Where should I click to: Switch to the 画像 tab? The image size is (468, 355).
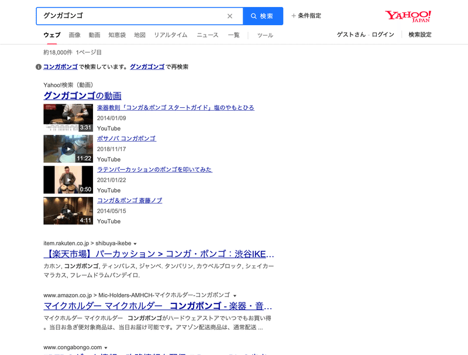[75, 35]
